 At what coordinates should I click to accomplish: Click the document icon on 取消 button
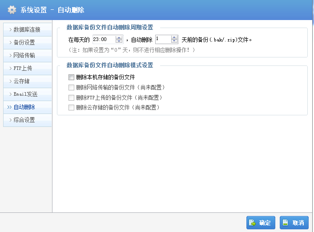click(286, 222)
